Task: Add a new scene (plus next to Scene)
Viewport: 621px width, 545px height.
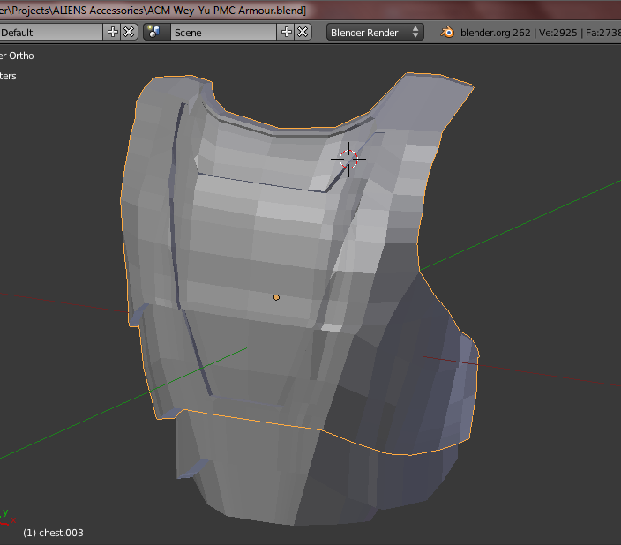Action: 286,32
